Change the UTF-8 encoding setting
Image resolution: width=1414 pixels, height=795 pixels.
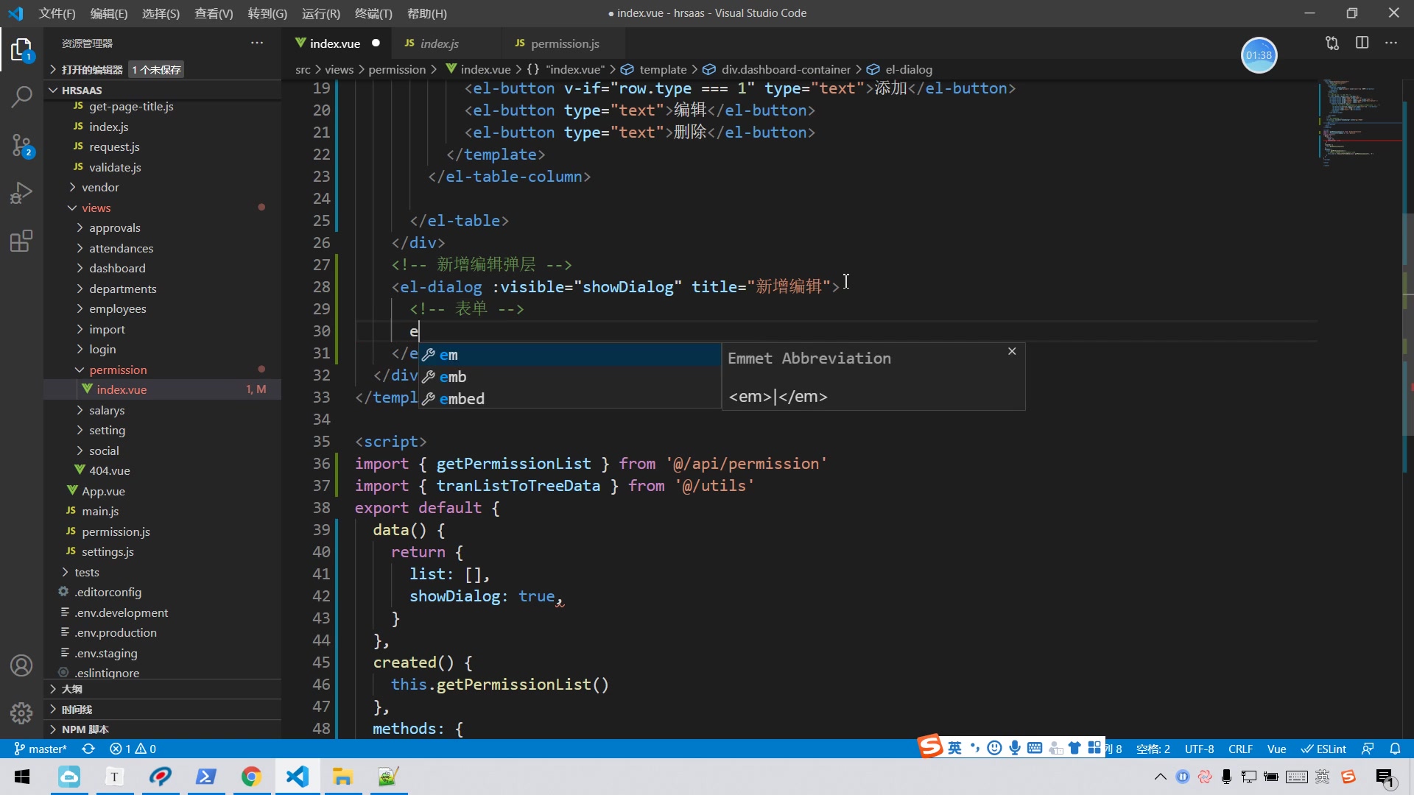[x=1199, y=749]
